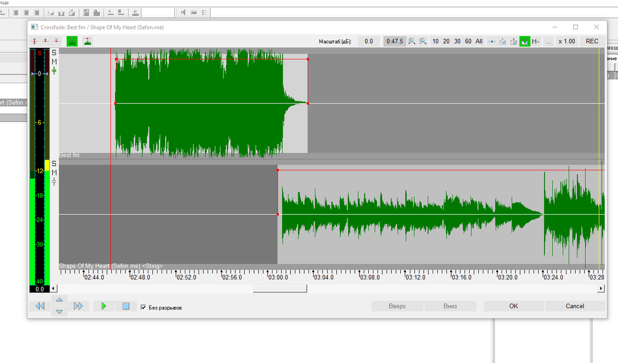Click the crossfade preset 2 icon
Image resolution: width=618 pixels, height=363 pixels.
tap(513, 41)
